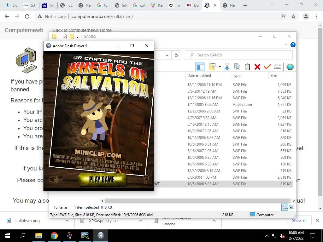Open XPKaspersky.iso download options chevron

(x=140, y=221)
